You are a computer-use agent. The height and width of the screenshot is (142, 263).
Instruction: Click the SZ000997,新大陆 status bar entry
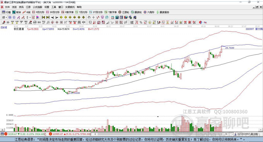click(x=248, y=134)
